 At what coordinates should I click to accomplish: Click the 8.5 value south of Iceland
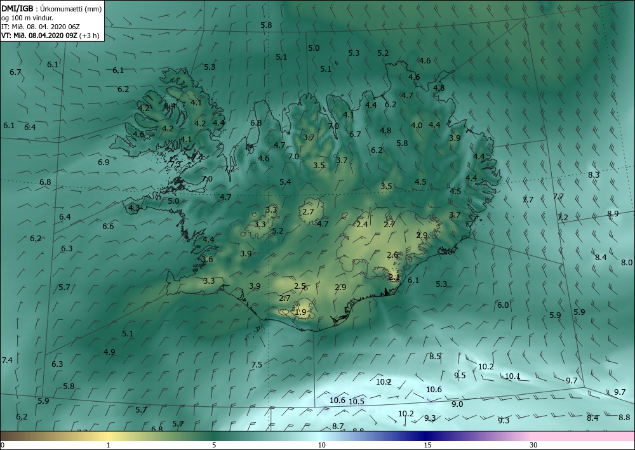(435, 357)
